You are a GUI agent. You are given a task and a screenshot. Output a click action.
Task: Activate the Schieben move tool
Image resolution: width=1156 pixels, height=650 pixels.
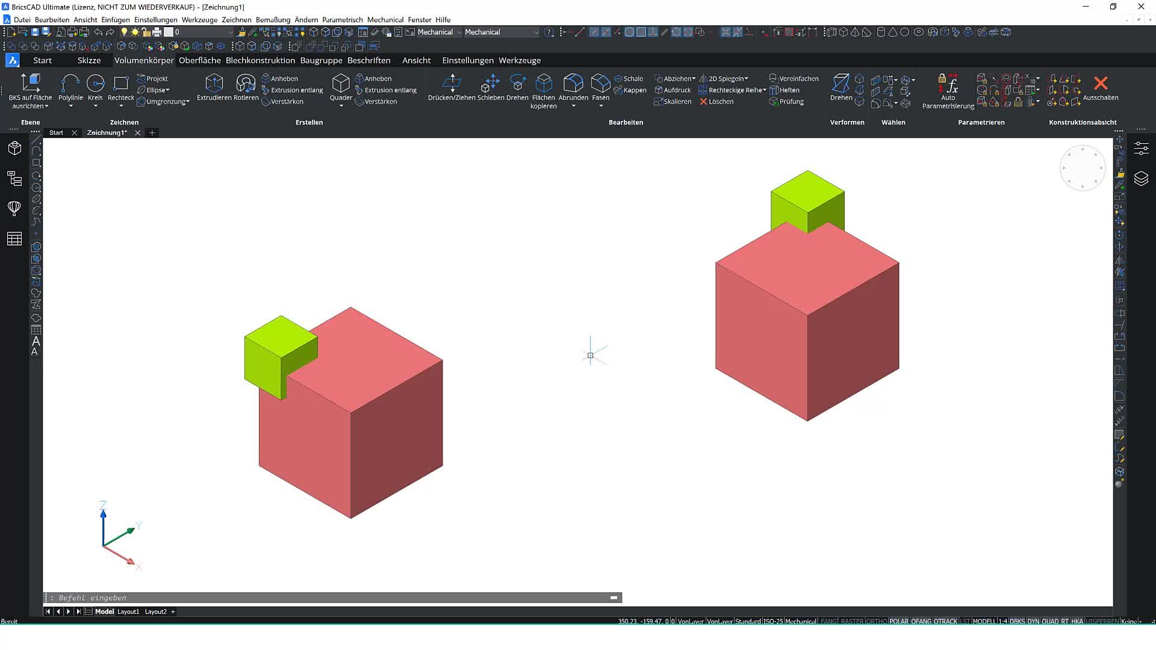click(x=491, y=87)
